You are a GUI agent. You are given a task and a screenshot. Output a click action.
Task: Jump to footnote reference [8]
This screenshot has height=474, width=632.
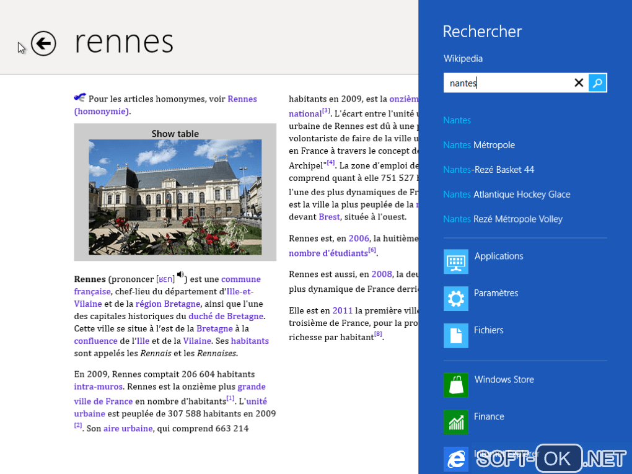(378, 334)
